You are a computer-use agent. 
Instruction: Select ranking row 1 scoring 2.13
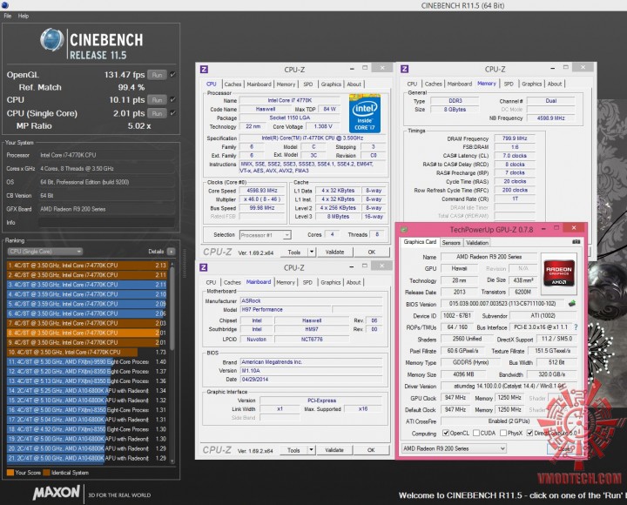point(87,265)
